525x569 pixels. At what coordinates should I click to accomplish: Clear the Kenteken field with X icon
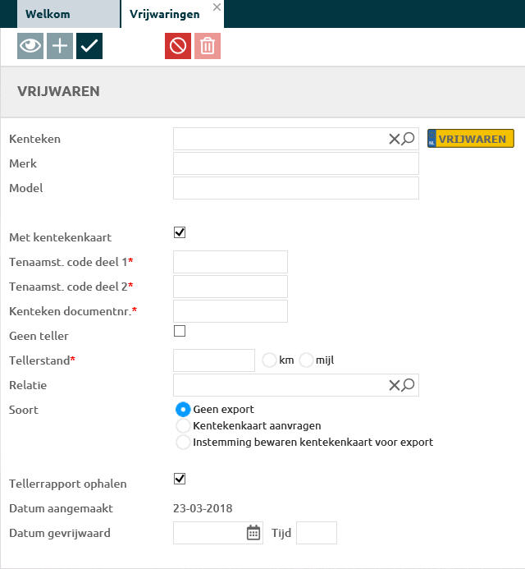coord(394,140)
